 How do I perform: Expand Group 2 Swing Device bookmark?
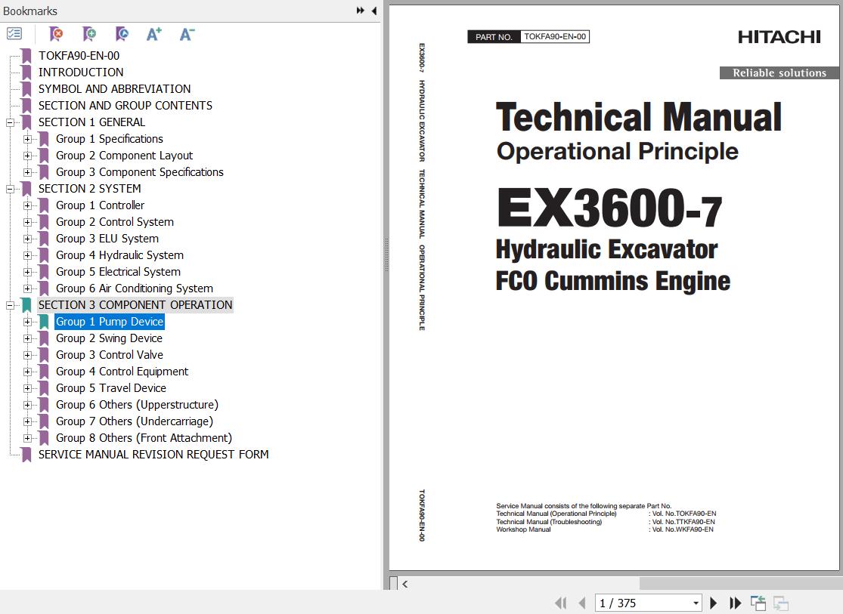(x=27, y=338)
